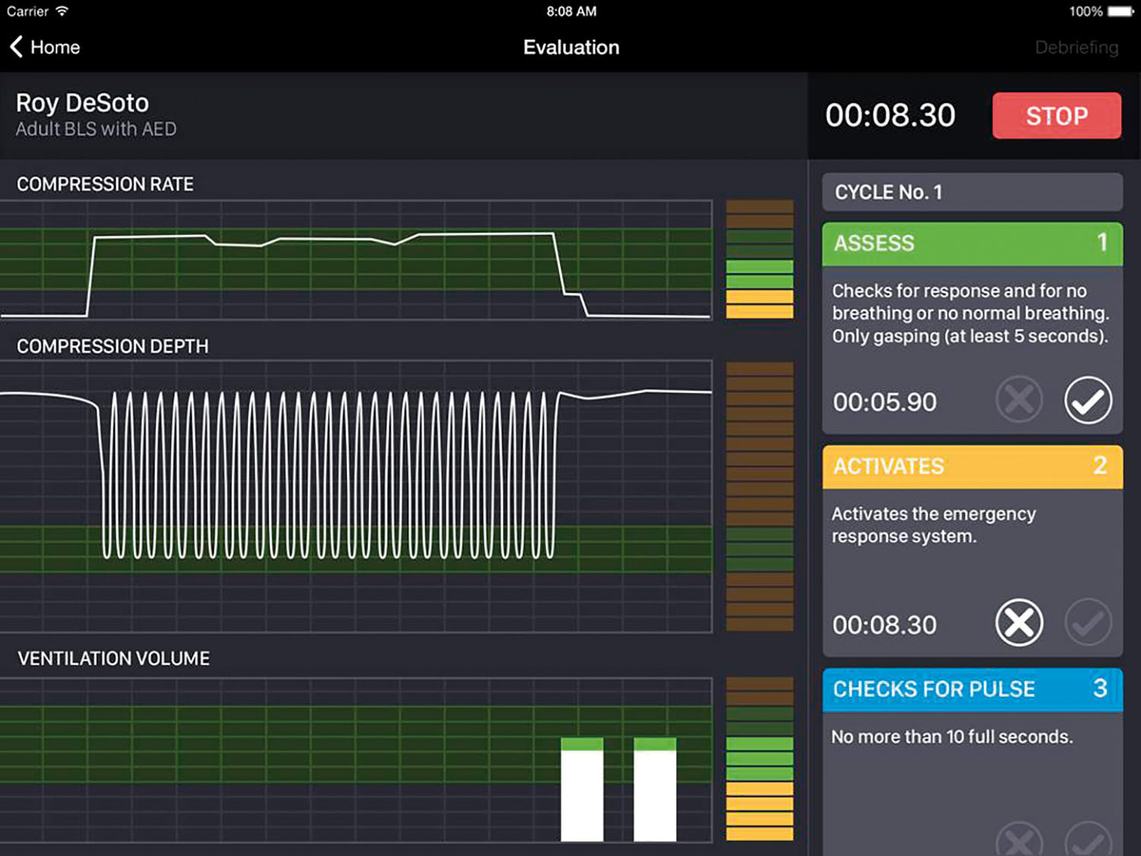The width and height of the screenshot is (1141, 856).
Task: Open the Debriefing screen
Action: click(x=1077, y=46)
